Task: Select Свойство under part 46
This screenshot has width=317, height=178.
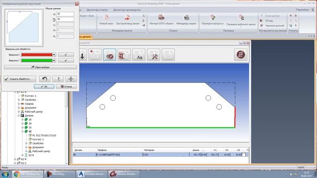Action: [x=38, y=143]
